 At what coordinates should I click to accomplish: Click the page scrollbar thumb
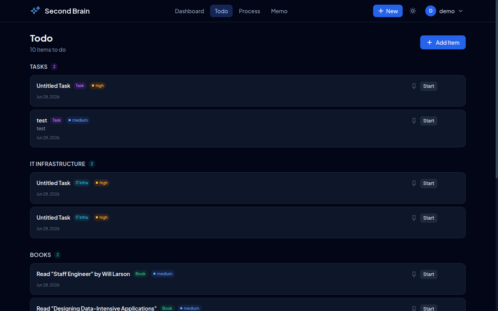(x=496, y=89)
